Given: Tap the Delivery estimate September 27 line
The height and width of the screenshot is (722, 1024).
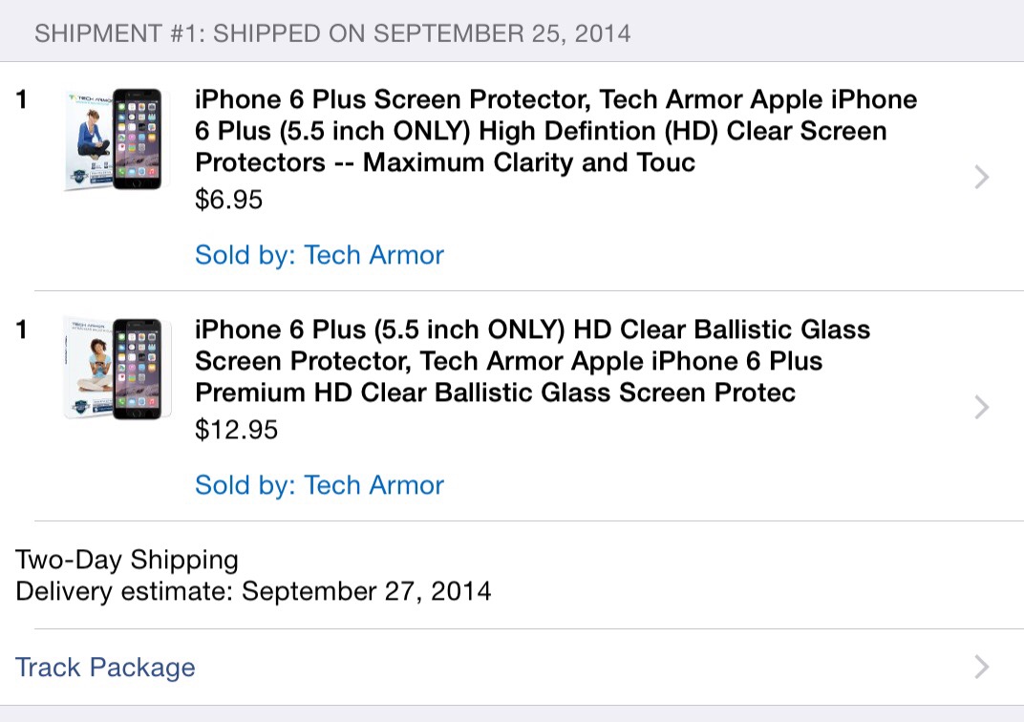Looking at the screenshot, I should coord(253,591).
